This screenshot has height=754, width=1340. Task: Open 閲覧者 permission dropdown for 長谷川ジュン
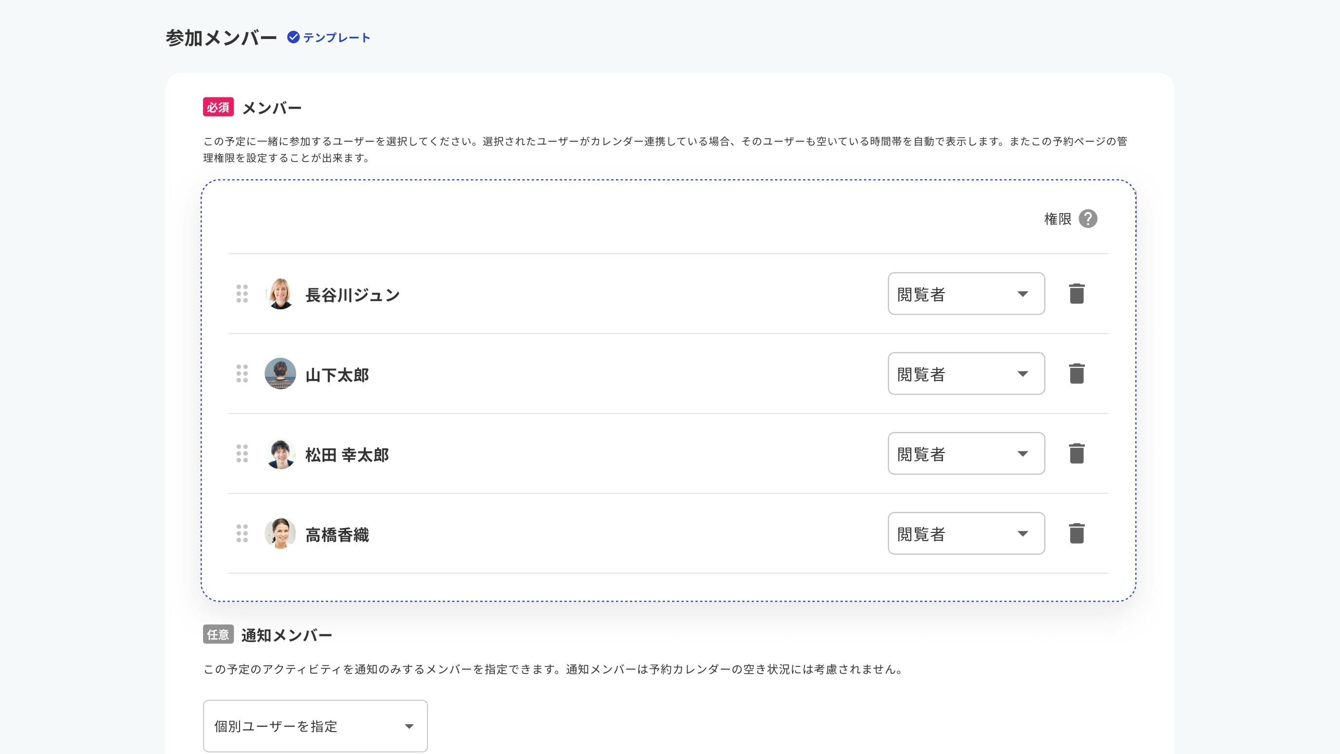pos(966,294)
